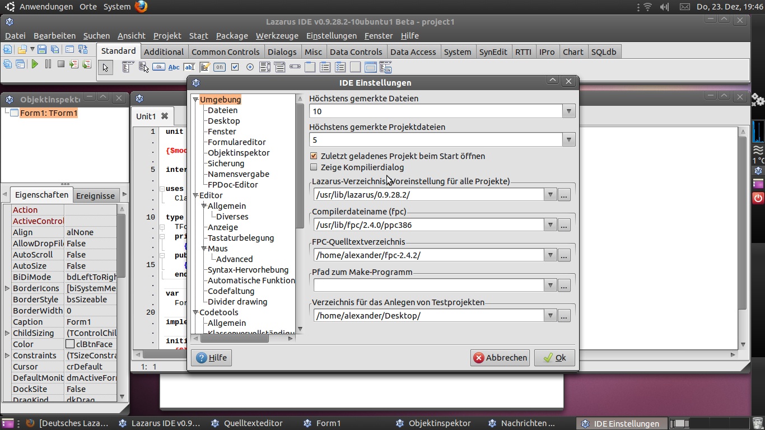Screen dimensions: 765x430
Task: Select the TLabel 'Abc' component icon
Action: (174, 67)
